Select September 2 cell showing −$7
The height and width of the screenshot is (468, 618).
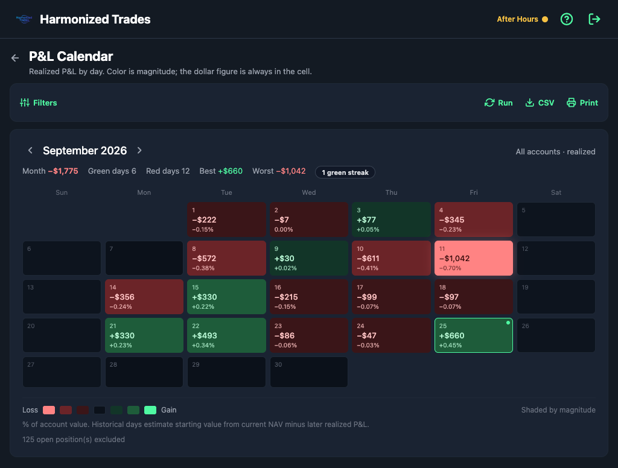tap(309, 220)
